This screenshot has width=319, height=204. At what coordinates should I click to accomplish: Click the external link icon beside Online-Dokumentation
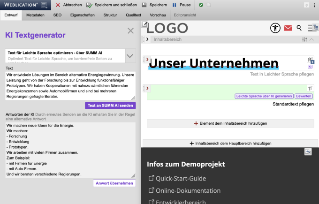click(x=151, y=190)
